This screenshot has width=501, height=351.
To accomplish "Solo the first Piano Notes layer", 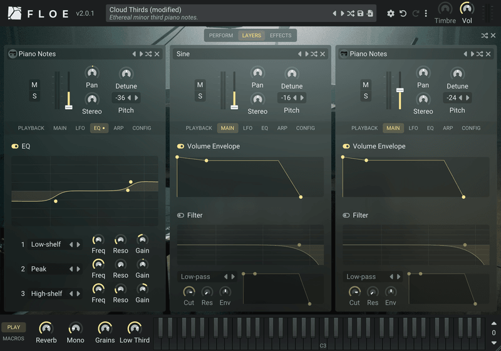I will coord(34,96).
